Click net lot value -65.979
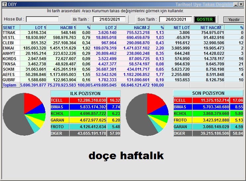 182,38
